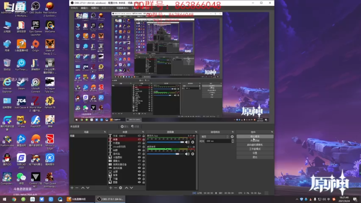361x203 pixels.
Task: Hide the QQ群 source
Action: 139,150
